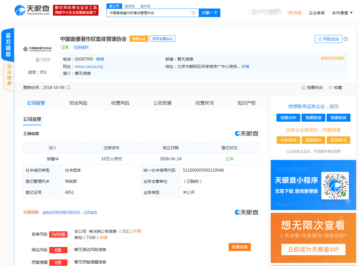Click the red 7699条 self-risk badge
The image size is (359, 266).
point(58,234)
